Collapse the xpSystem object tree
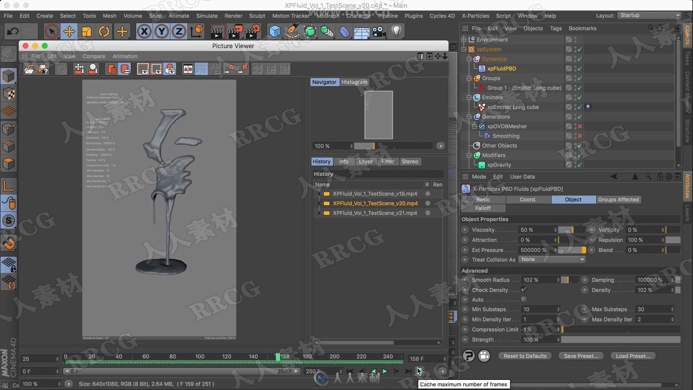The image size is (693, 390). pyautogui.click(x=464, y=49)
